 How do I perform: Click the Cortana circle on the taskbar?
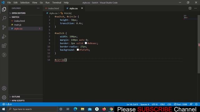pos(61,109)
